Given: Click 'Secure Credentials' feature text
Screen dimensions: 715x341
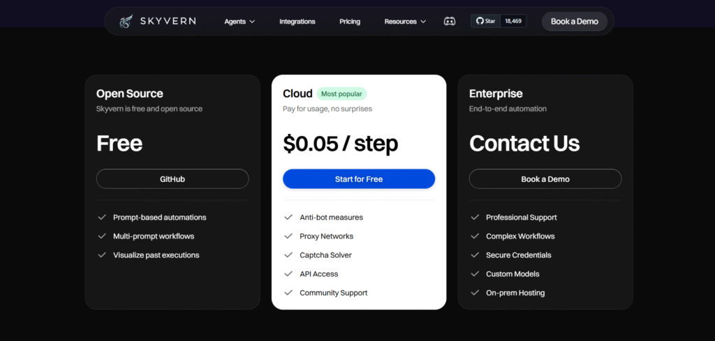Looking at the screenshot, I should pos(519,255).
